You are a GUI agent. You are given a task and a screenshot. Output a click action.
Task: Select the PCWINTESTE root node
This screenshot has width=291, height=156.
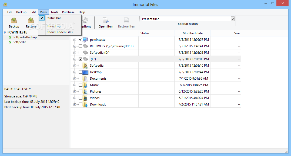[17, 32]
